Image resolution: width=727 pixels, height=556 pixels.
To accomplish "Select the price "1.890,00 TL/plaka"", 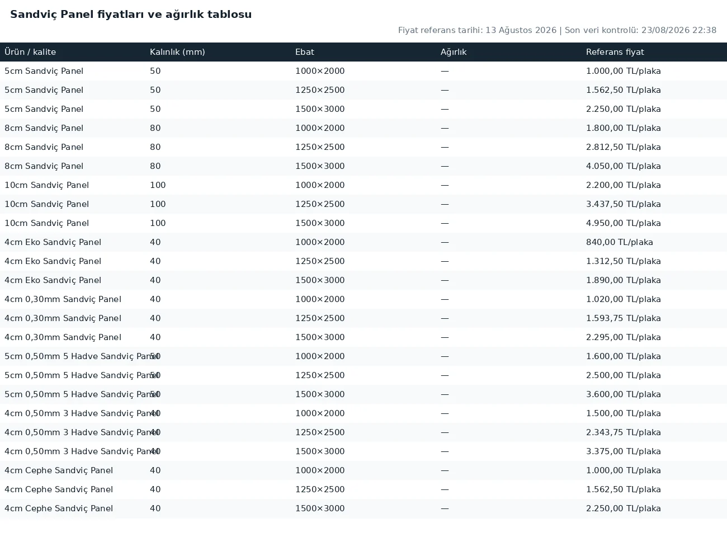I will 624,280.
